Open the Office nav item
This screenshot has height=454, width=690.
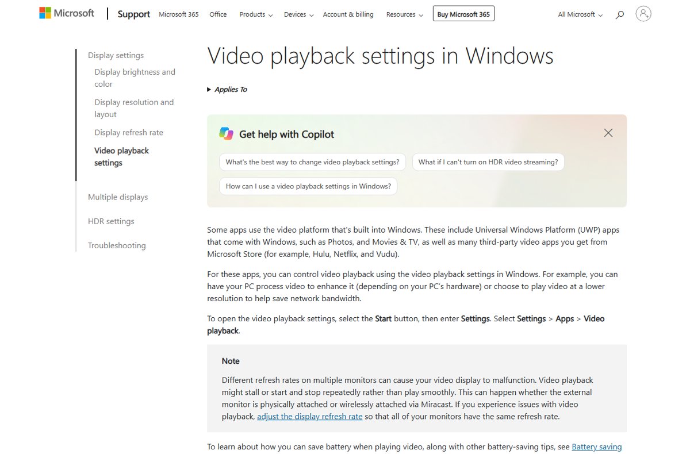218,14
